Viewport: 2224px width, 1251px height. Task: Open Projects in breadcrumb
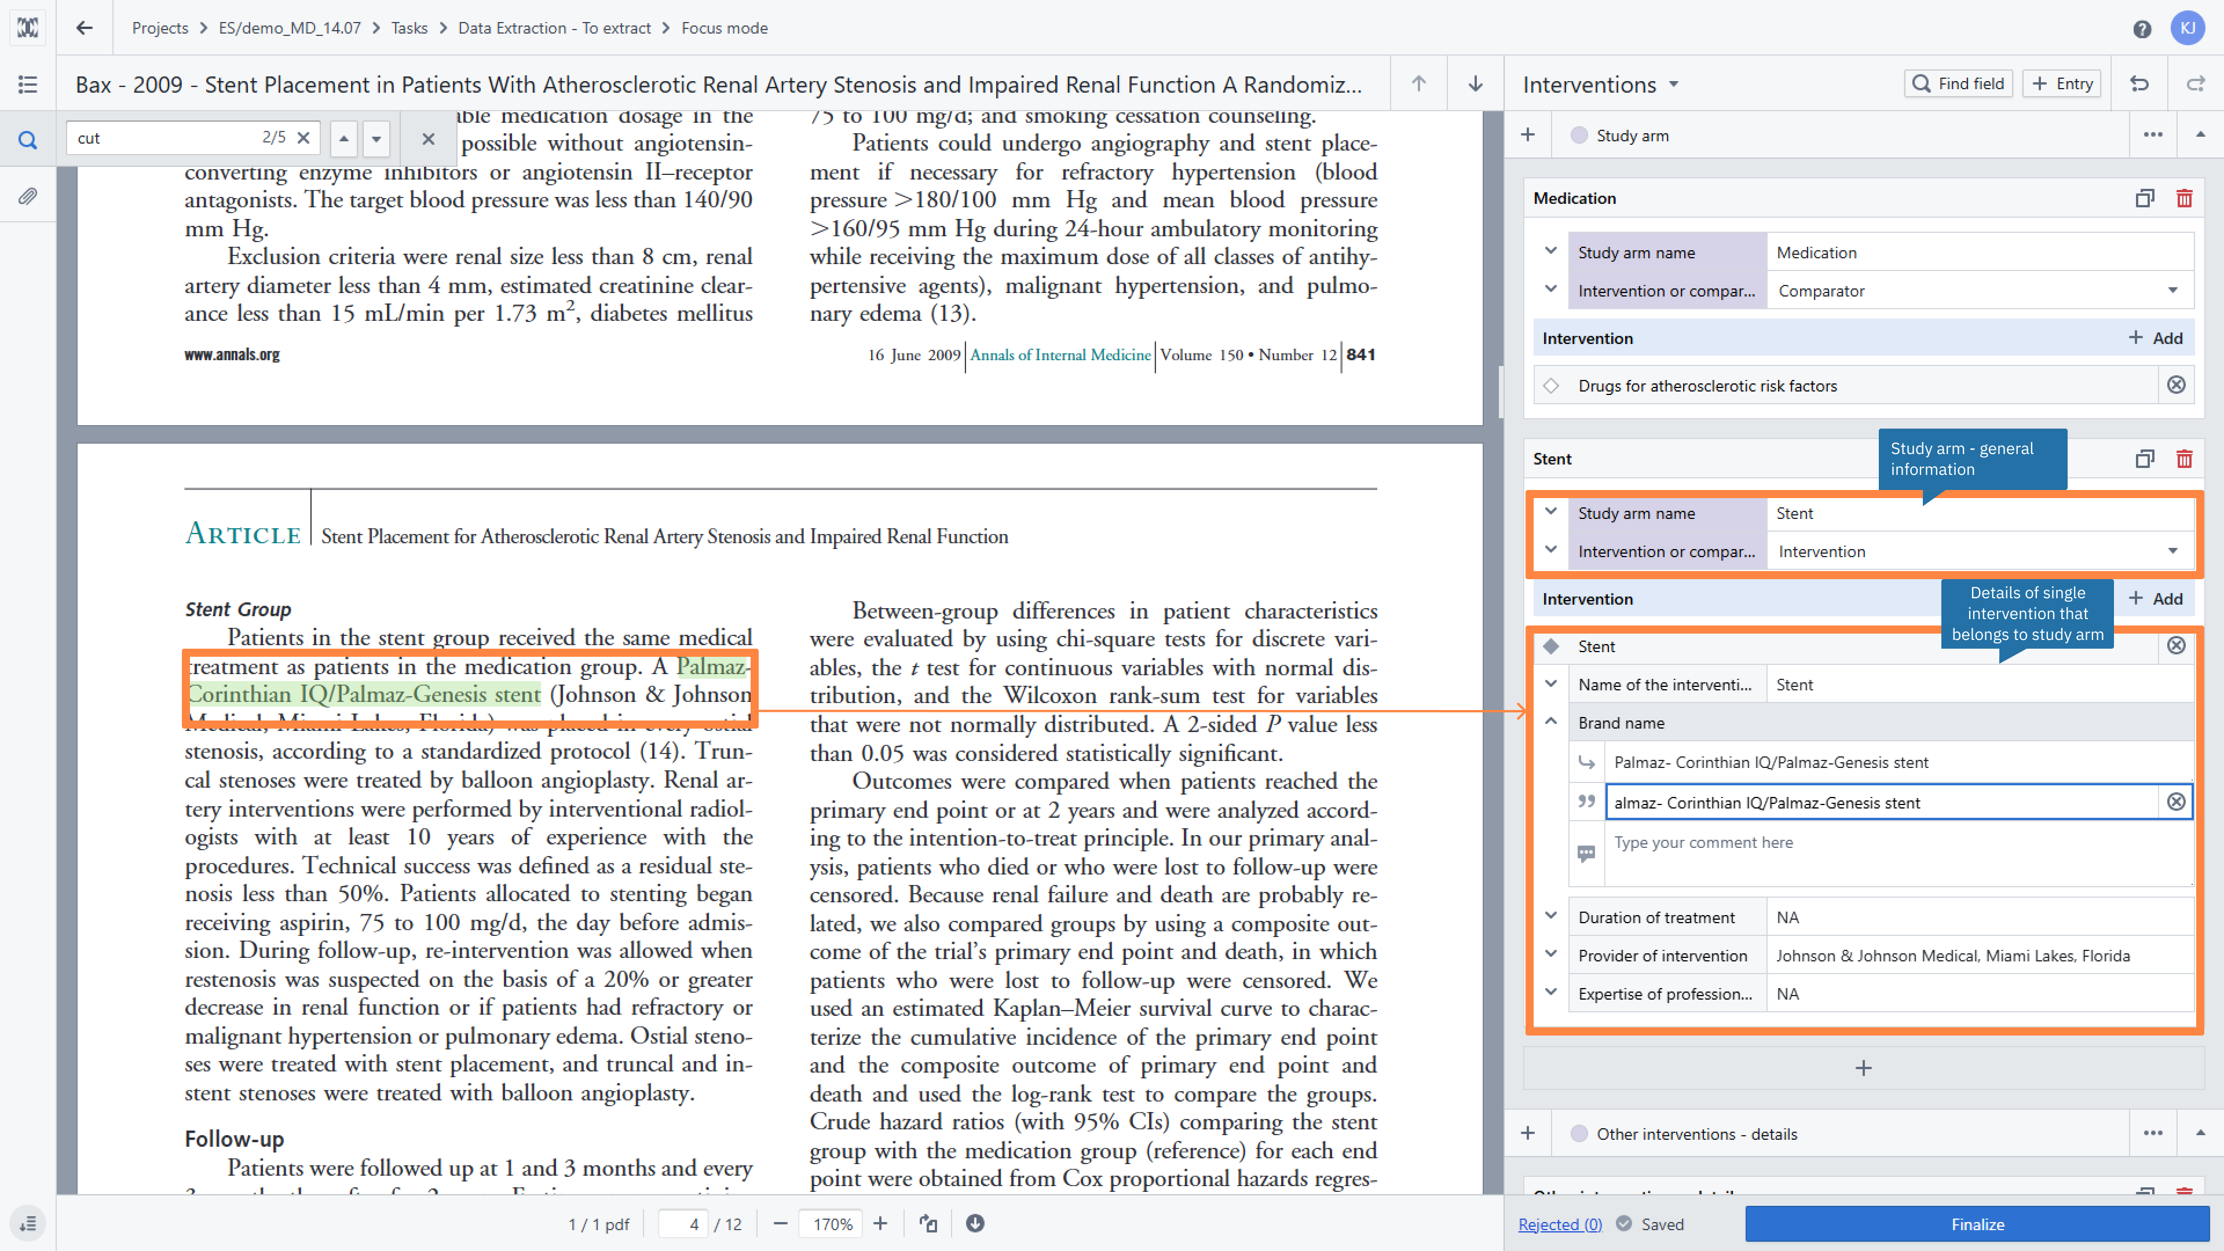[160, 28]
